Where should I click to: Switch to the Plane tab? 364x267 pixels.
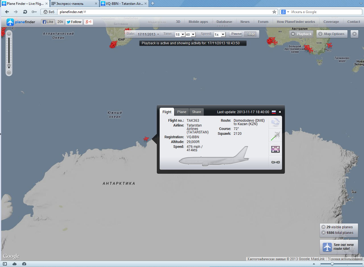coord(182,112)
